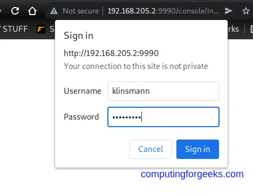This screenshot has height=194, width=253.
Task: Click the 'Sign in' dialog heading
Action: coord(79,36)
